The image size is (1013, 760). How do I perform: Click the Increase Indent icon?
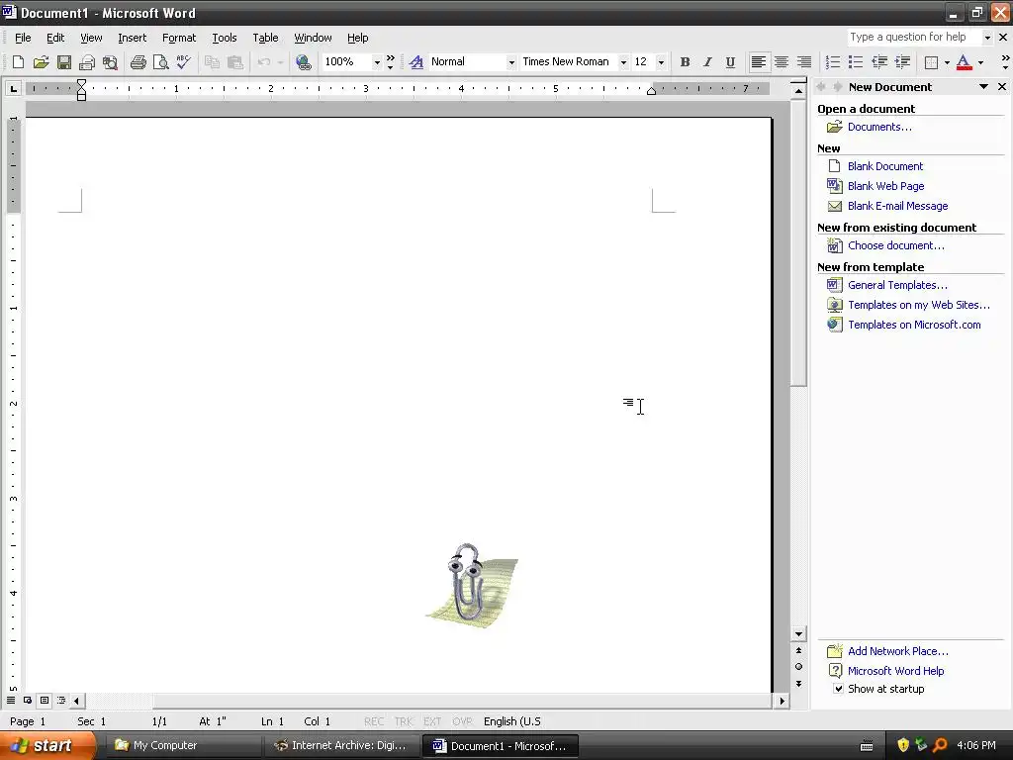tap(902, 62)
